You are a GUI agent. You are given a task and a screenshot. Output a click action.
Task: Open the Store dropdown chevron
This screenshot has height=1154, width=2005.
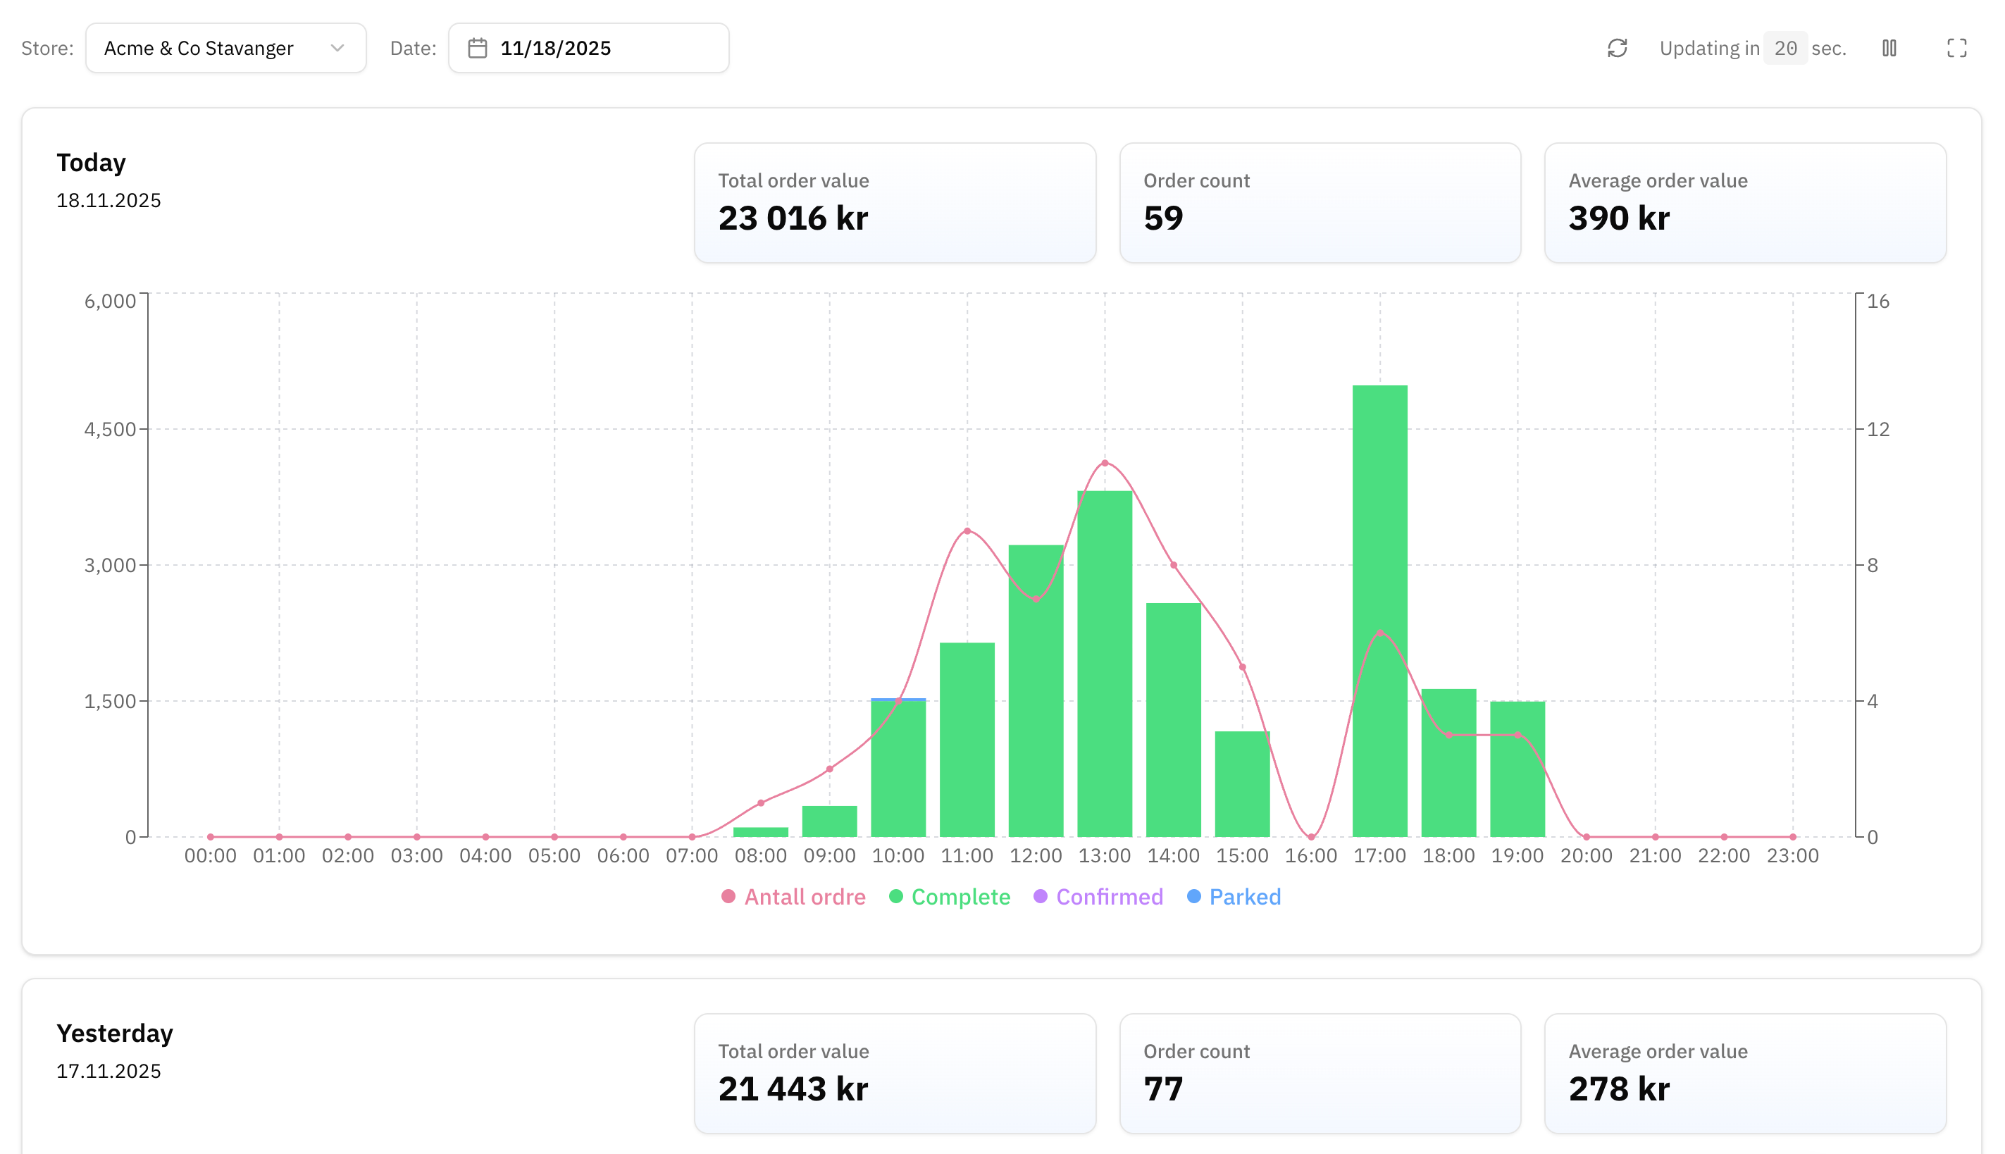point(337,49)
